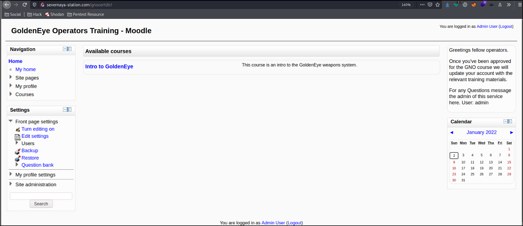Click the Home link in Navigation

(15, 61)
